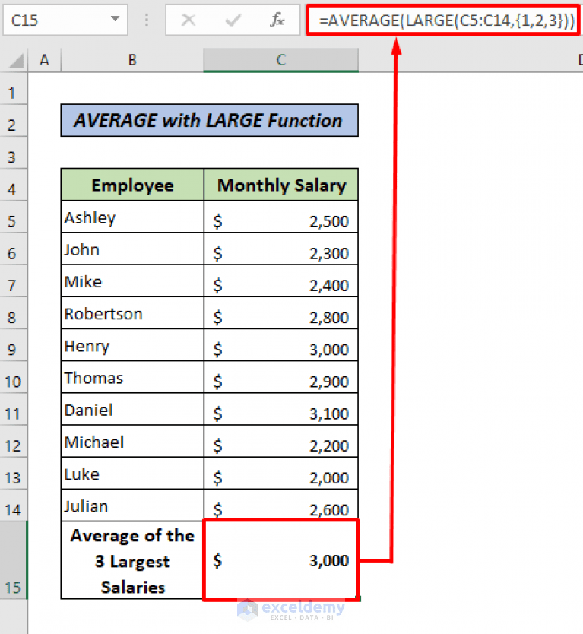Click the 'AVERAGE with LARGE Function' title cell

pyautogui.click(x=210, y=121)
